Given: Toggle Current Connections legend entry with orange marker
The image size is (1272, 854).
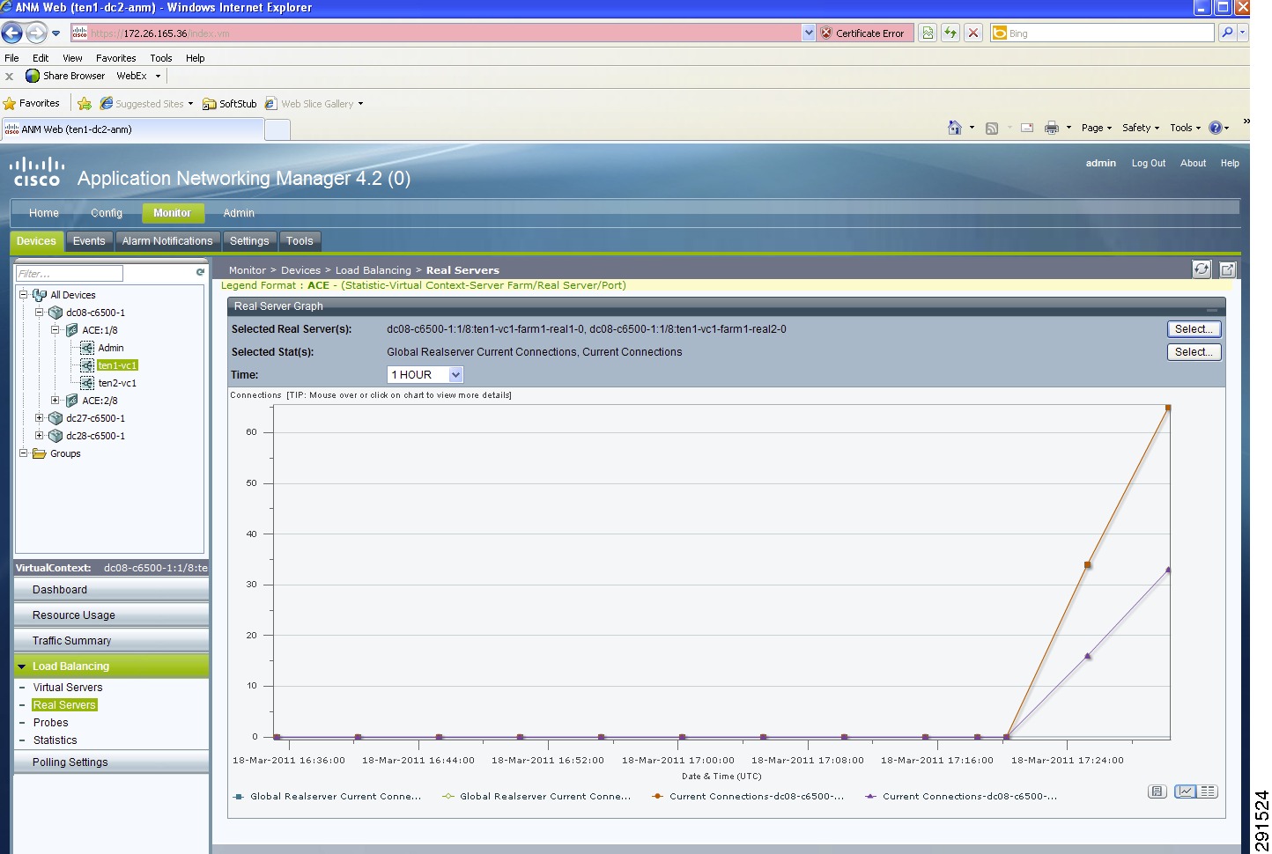Looking at the screenshot, I should pos(748,797).
